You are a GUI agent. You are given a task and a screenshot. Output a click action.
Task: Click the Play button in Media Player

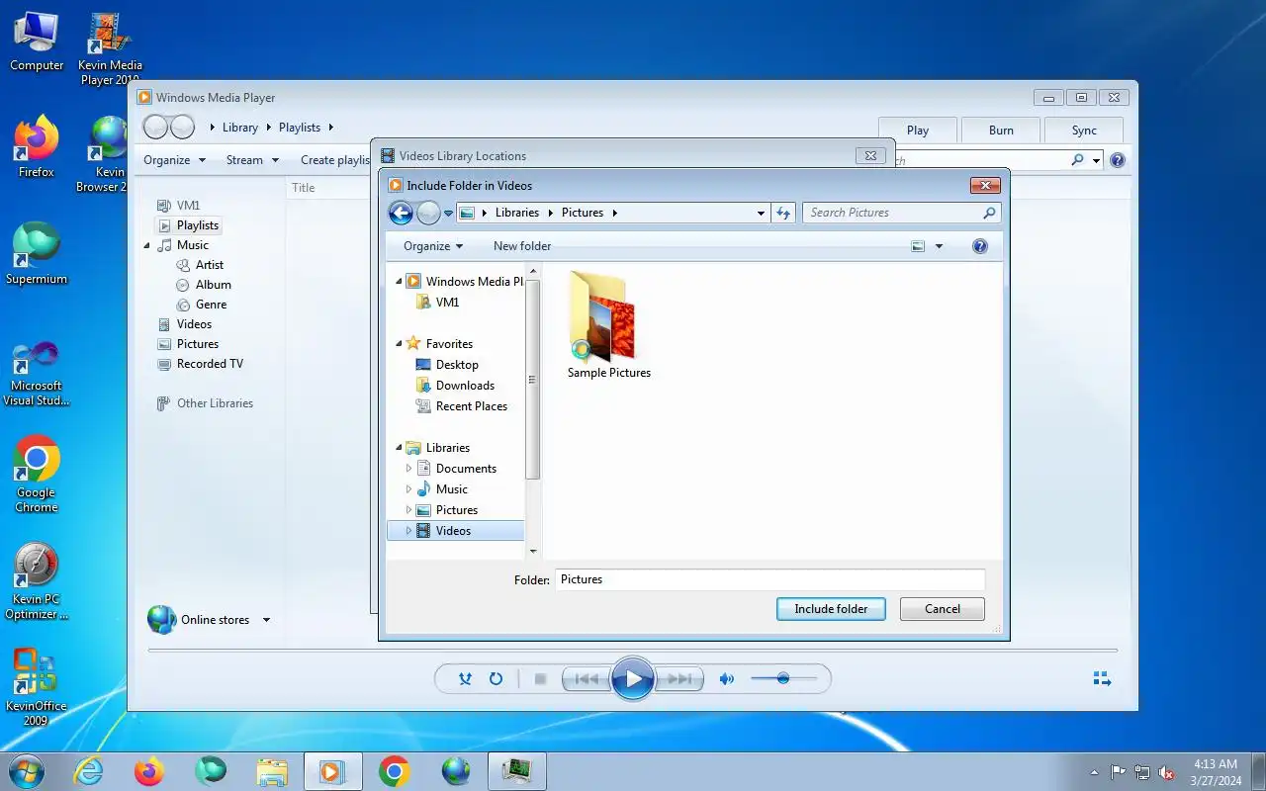point(633,679)
